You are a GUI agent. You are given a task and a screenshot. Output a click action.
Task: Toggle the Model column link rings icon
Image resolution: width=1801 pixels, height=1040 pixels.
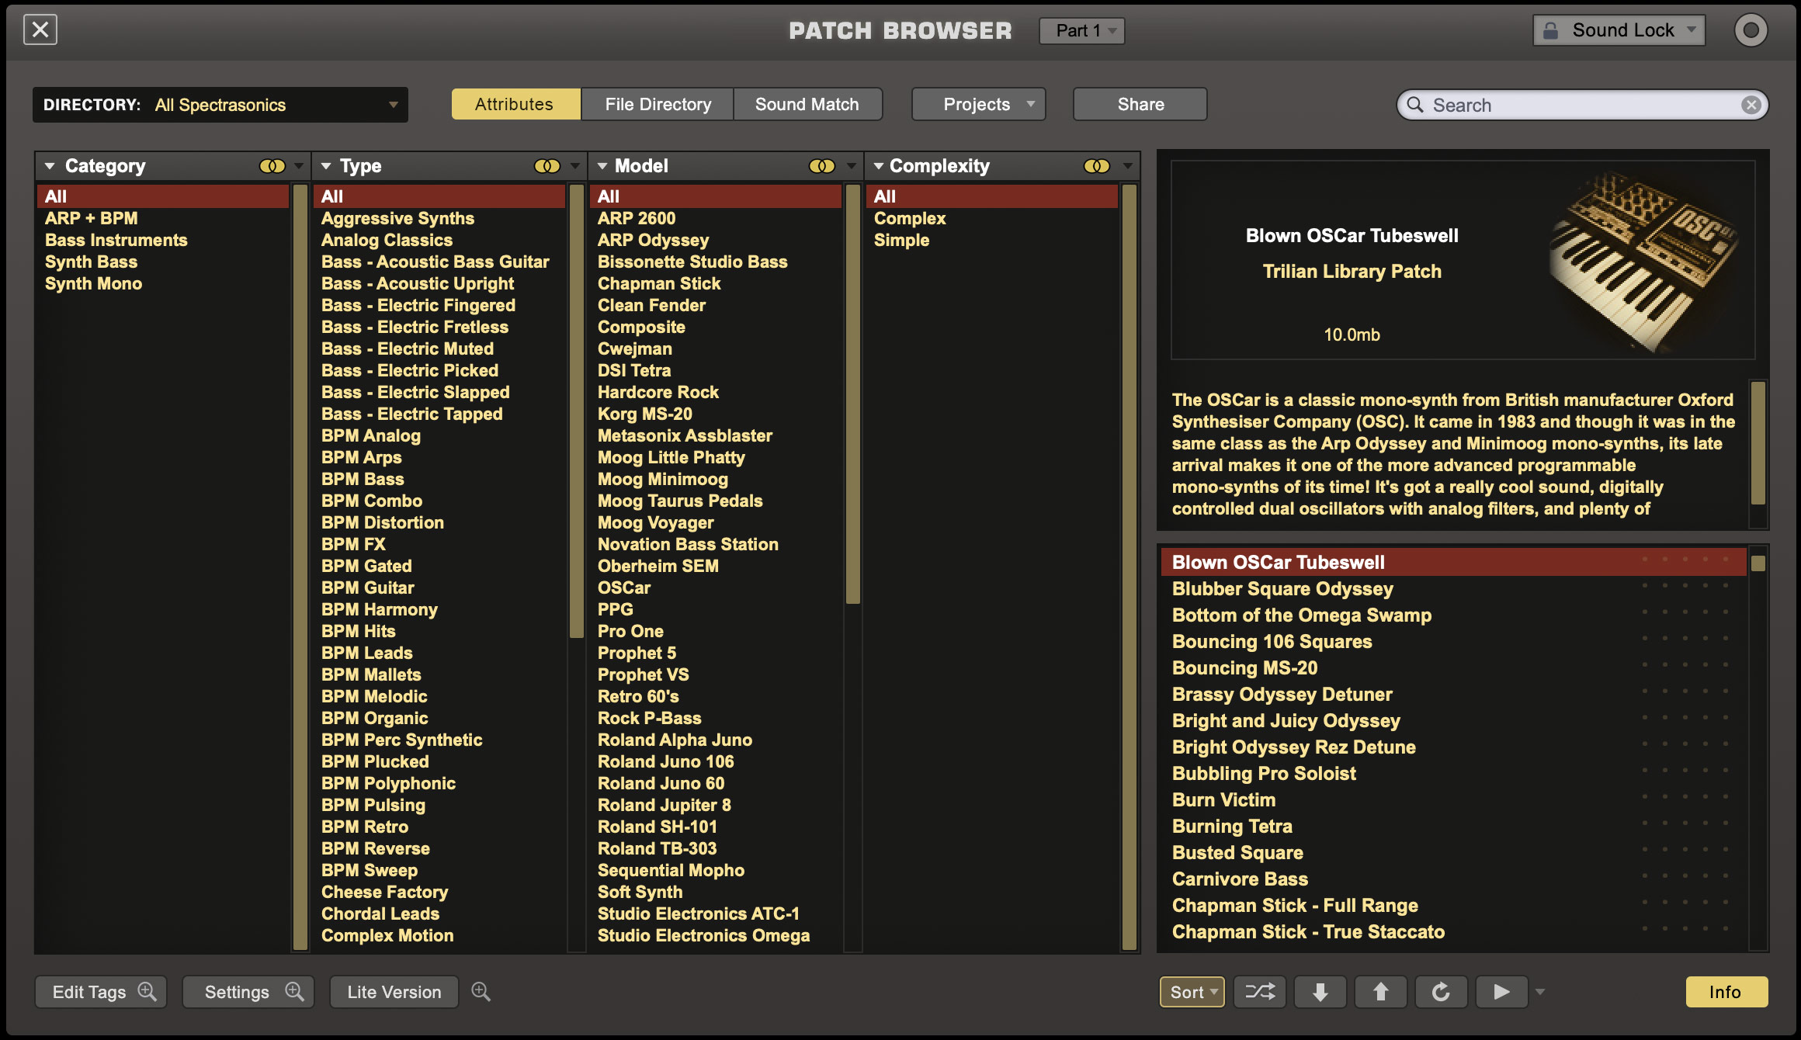pos(821,166)
